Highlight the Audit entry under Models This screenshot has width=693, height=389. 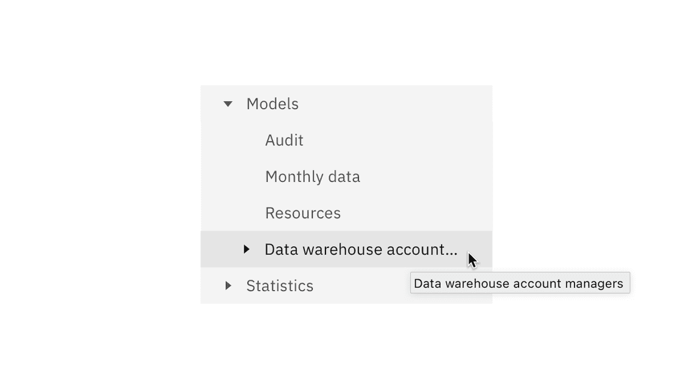click(x=284, y=140)
